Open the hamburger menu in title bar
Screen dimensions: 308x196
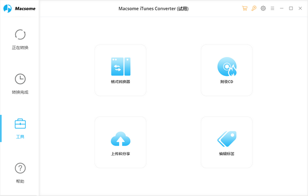[272, 8]
